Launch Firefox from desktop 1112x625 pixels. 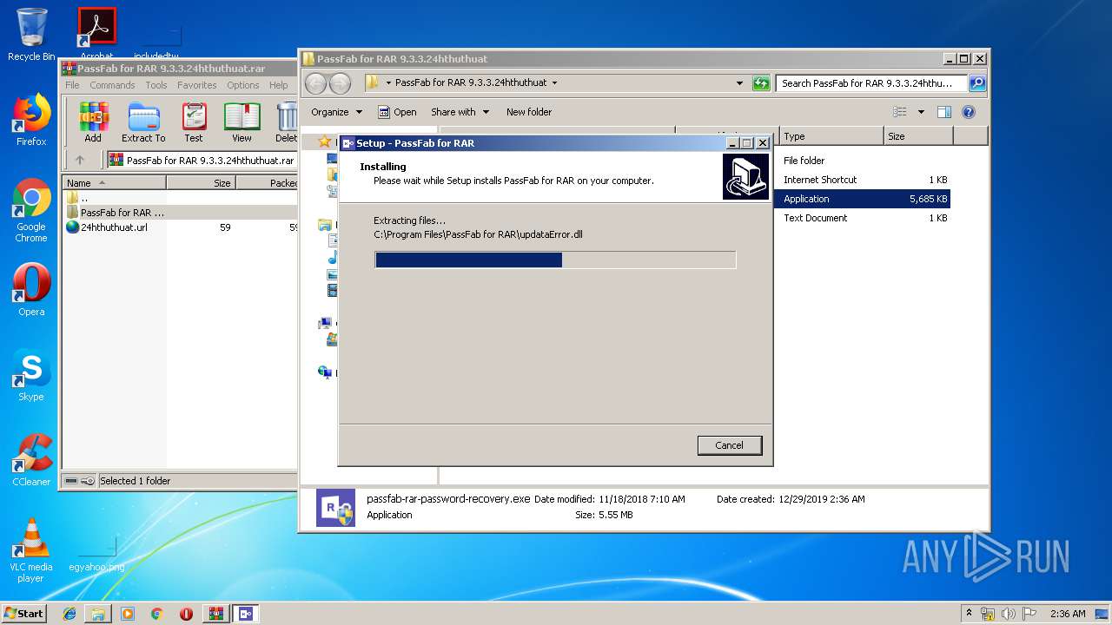[x=31, y=120]
